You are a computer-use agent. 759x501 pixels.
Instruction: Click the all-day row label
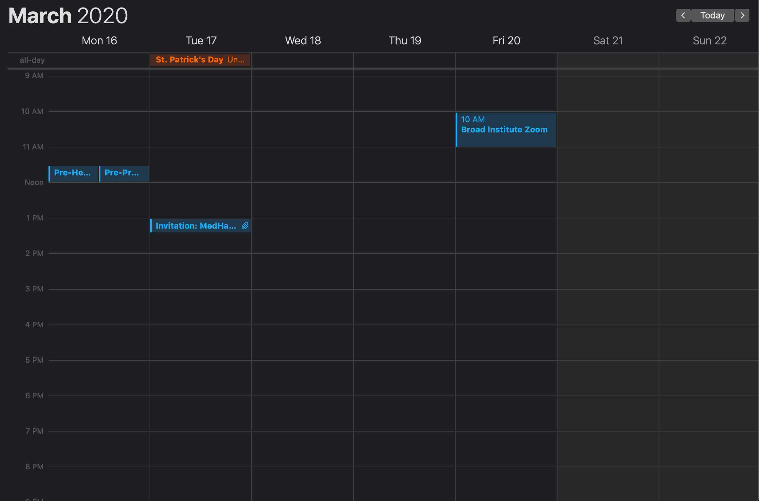[32, 60]
